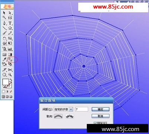Screen dimensions: 149x134
Task: Select the Magic Wand tool
Action: (x=5, y=17)
